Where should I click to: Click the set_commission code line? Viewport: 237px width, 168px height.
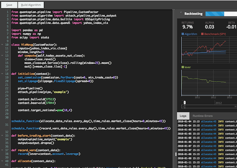coord(68,78)
